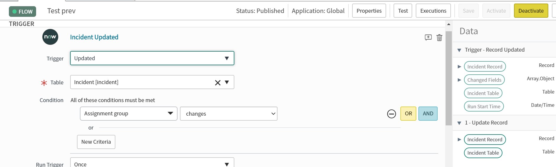Click 'Date/Time' type label

click(x=543, y=105)
